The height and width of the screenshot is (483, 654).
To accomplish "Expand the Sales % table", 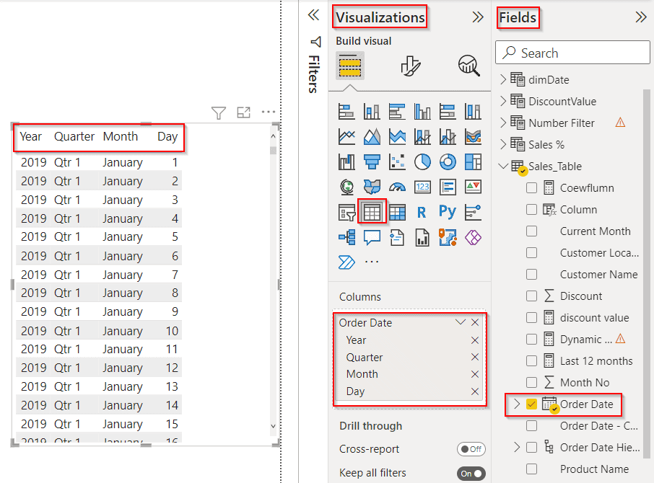I will coord(503,144).
